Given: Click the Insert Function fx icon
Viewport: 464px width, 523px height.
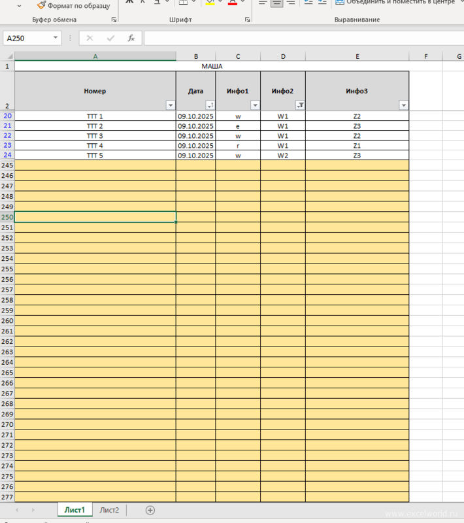Looking at the screenshot, I should click(131, 39).
